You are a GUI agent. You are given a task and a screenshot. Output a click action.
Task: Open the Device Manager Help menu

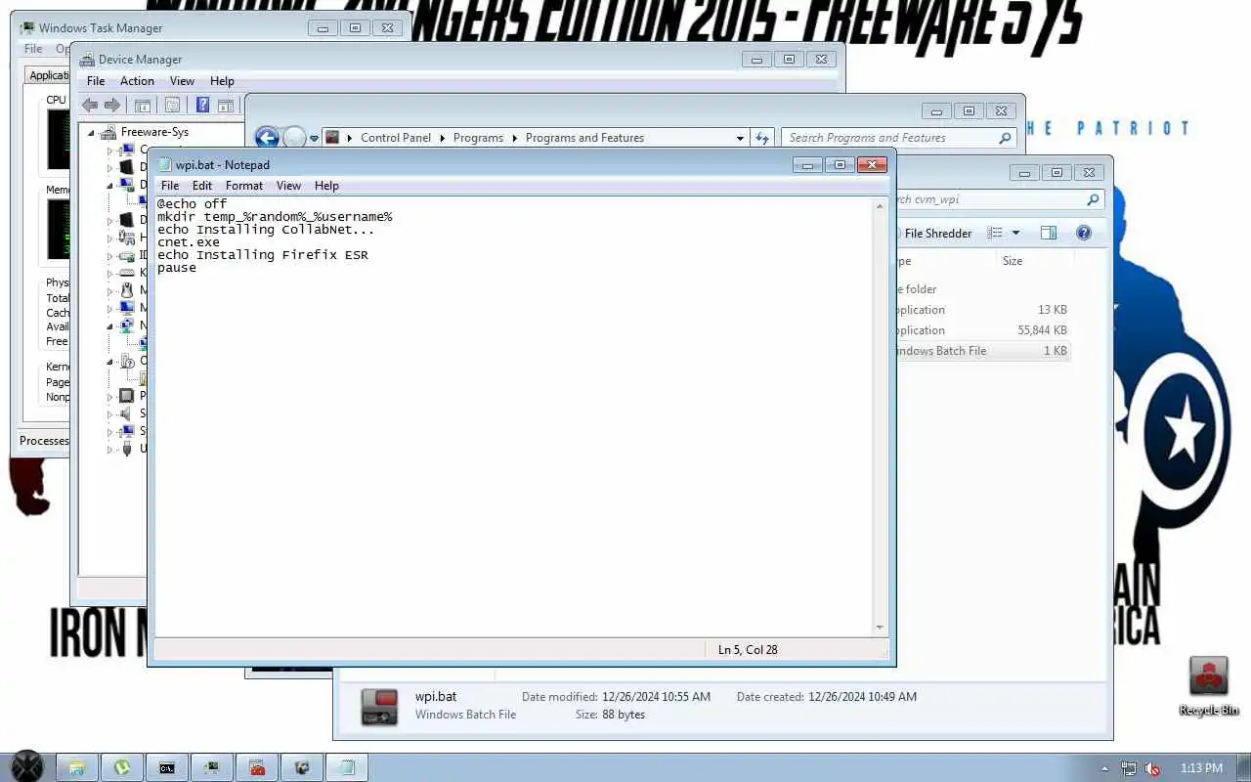pyautogui.click(x=222, y=81)
